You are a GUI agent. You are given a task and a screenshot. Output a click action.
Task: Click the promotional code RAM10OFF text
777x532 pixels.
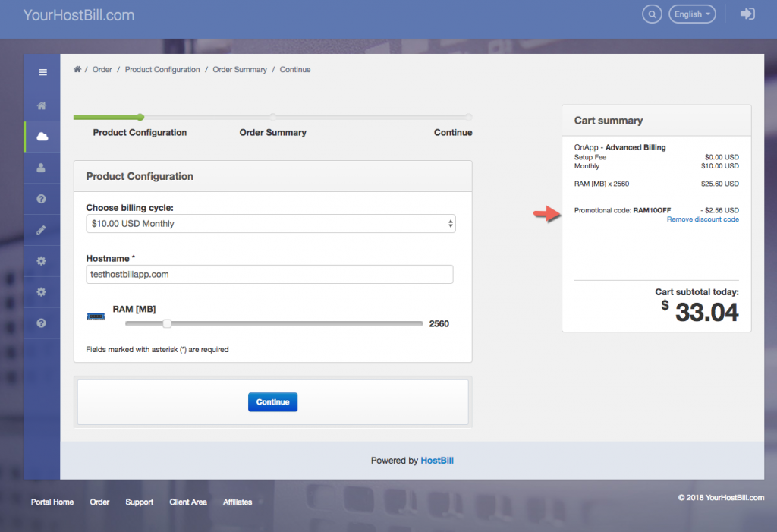point(652,210)
